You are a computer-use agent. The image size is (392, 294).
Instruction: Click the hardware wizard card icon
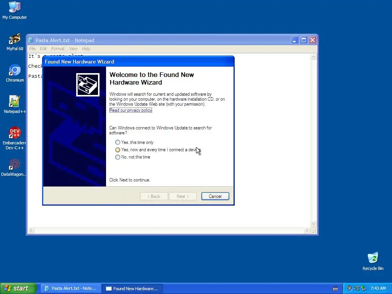88,85
